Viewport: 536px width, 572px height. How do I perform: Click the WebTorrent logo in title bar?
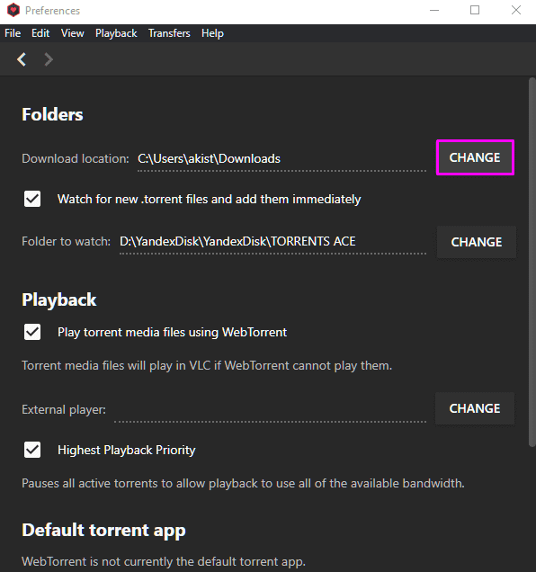tap(13, 10)
